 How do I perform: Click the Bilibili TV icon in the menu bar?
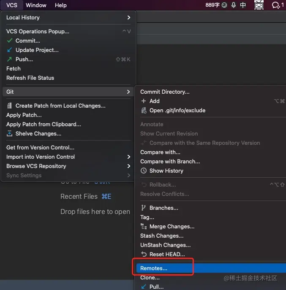(259, 5)
